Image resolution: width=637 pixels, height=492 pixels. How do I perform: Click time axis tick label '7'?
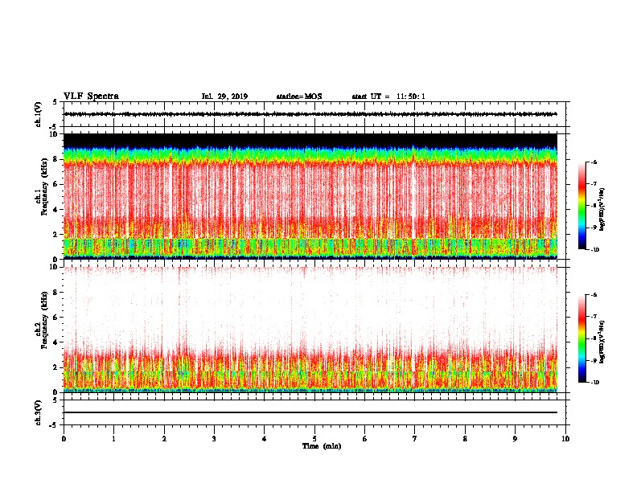(415, 439)
